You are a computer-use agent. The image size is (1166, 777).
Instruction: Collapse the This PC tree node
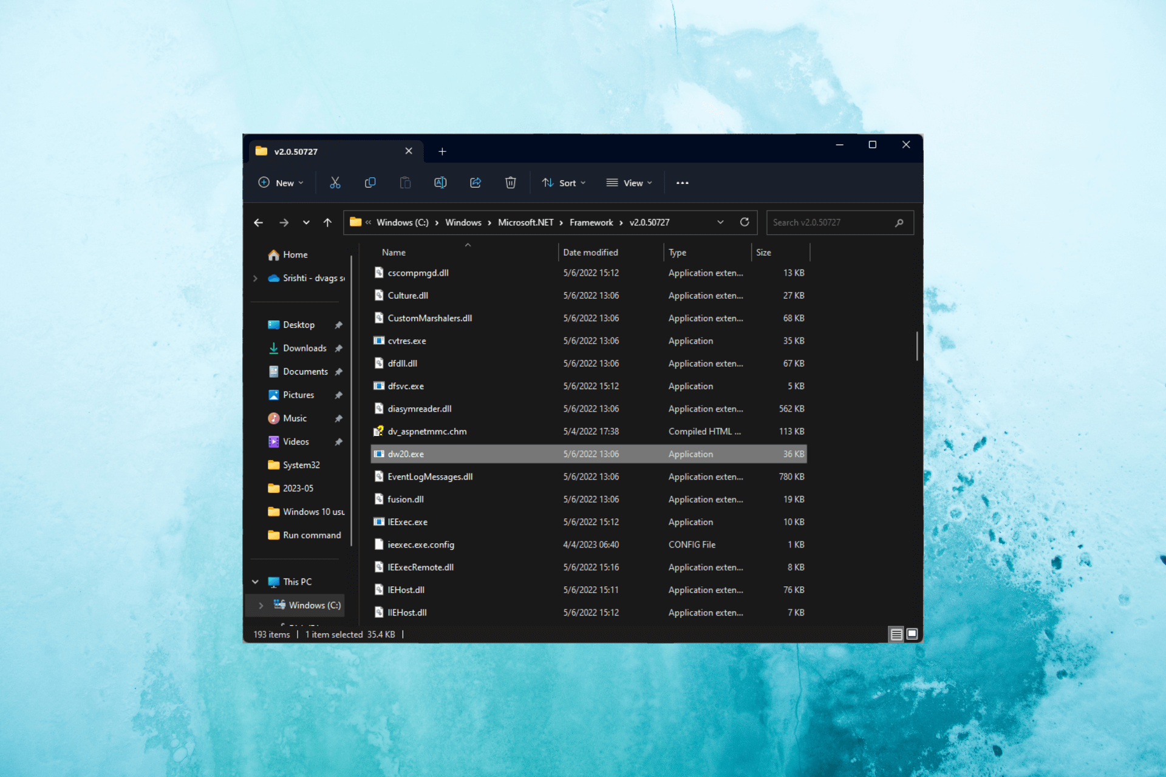coord(256,582)
